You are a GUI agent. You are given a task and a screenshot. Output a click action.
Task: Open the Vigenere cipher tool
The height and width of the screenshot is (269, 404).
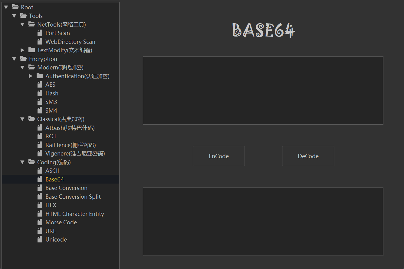[x=75, y=153]
